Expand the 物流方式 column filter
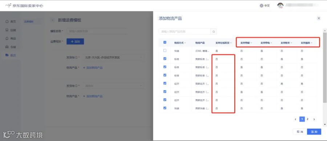The width and height of the screenshot is (327, 141). pos(185,43)
